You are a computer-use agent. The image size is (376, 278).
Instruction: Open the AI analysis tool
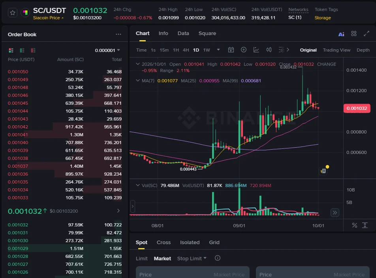point(341,34)
